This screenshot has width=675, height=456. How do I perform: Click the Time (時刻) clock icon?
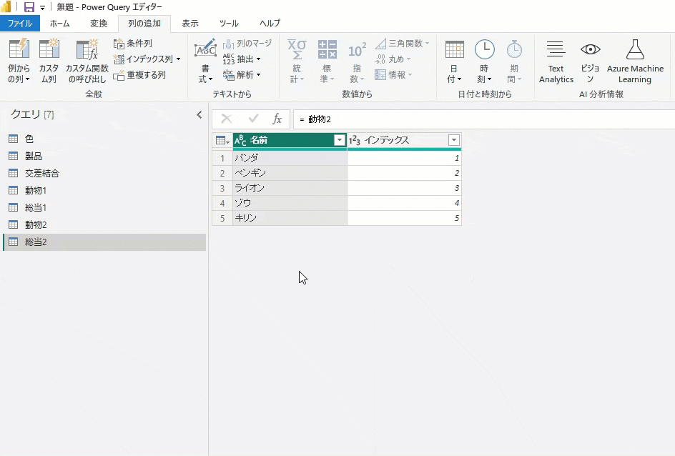[x=484, y=50]
